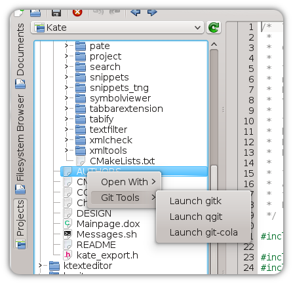
Task: Click the blue forward arrow in toolbar
Action: coord(152,12)
